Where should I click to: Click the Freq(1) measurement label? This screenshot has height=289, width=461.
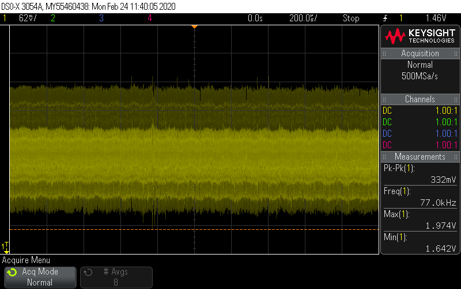(397, 191)
